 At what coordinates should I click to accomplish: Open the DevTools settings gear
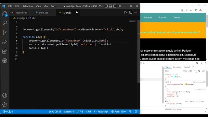pyautogui.click(x=197, y=63)
